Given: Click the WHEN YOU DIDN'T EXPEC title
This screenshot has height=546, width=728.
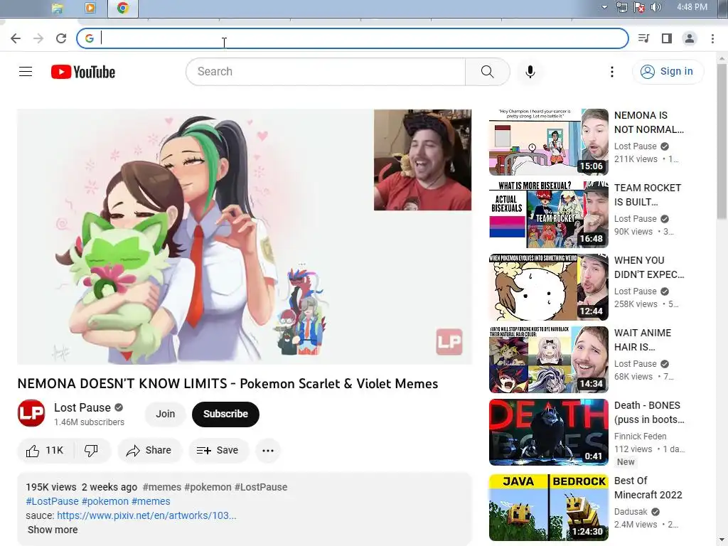Looking at the screenshot, I should pyautogui.click(x=649, y=267).
